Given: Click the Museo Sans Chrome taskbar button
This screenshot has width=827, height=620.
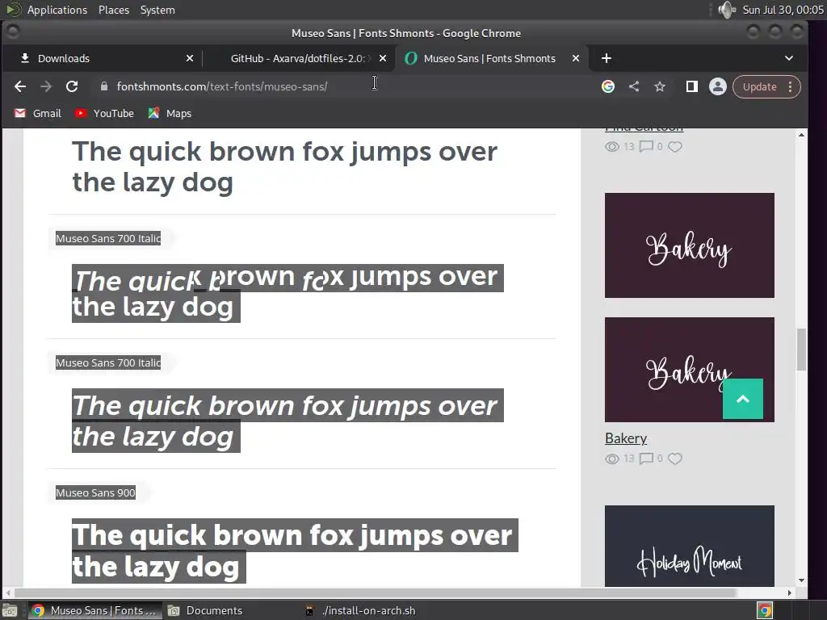Looking at the screenshot, I should pyautogui.click(x=94, y=610).
